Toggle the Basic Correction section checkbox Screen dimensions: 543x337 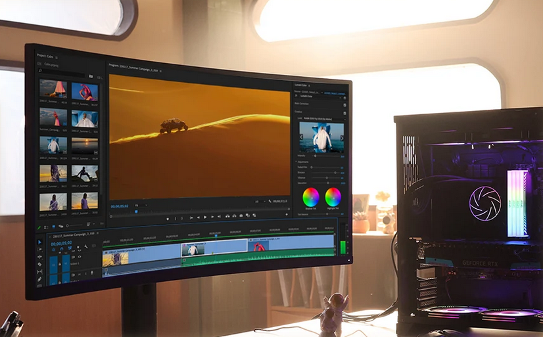tap(344, 104)
